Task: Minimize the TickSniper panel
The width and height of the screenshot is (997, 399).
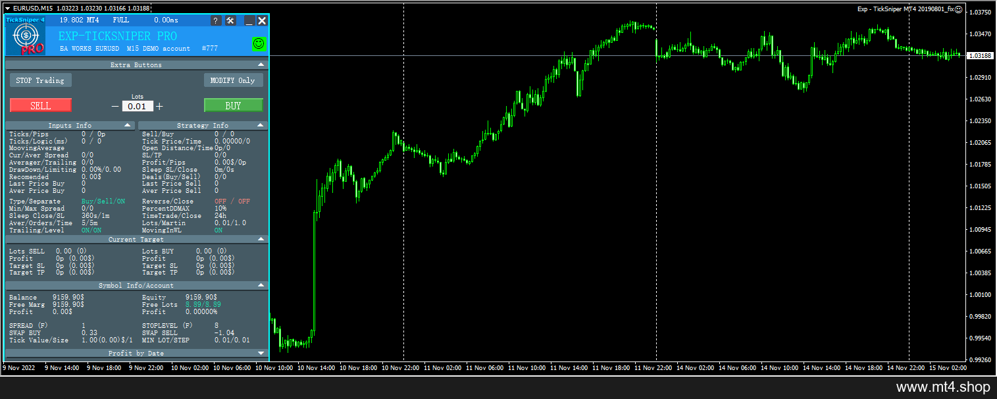Action: coord(249,20)
